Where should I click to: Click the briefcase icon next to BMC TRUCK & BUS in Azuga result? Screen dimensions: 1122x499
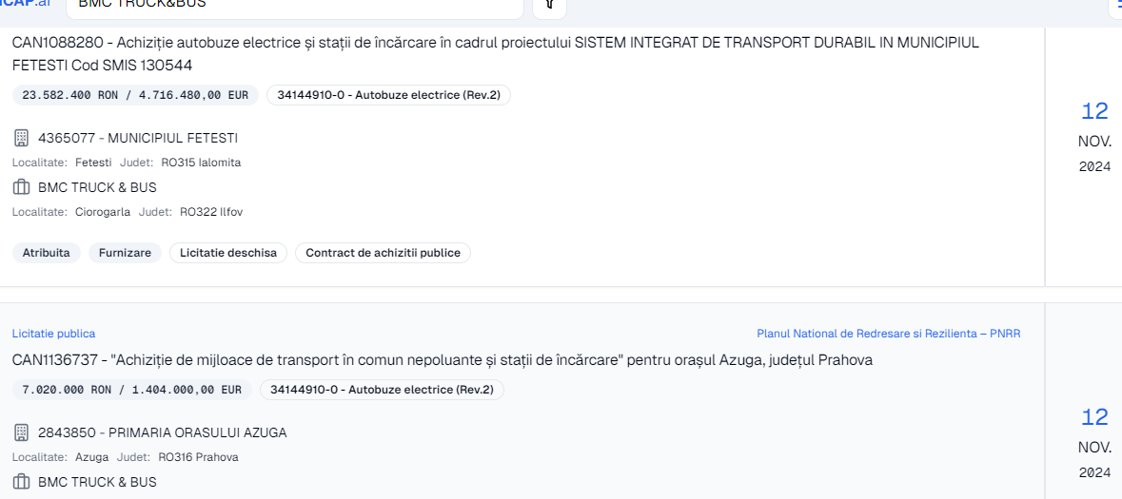21,482
